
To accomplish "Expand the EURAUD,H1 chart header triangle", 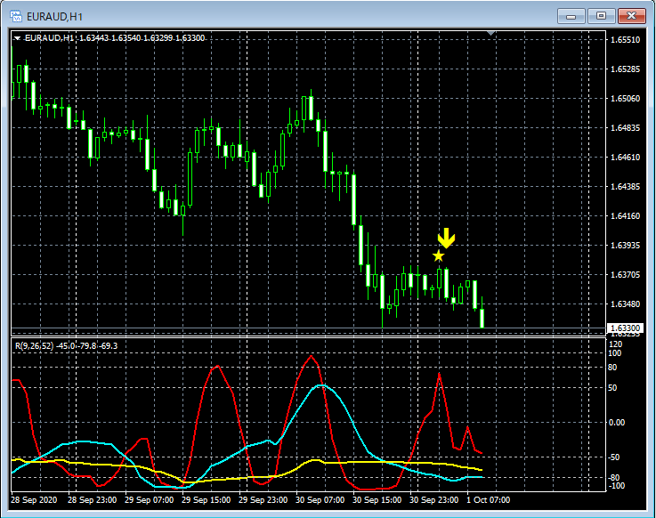I will pos(17,38).
